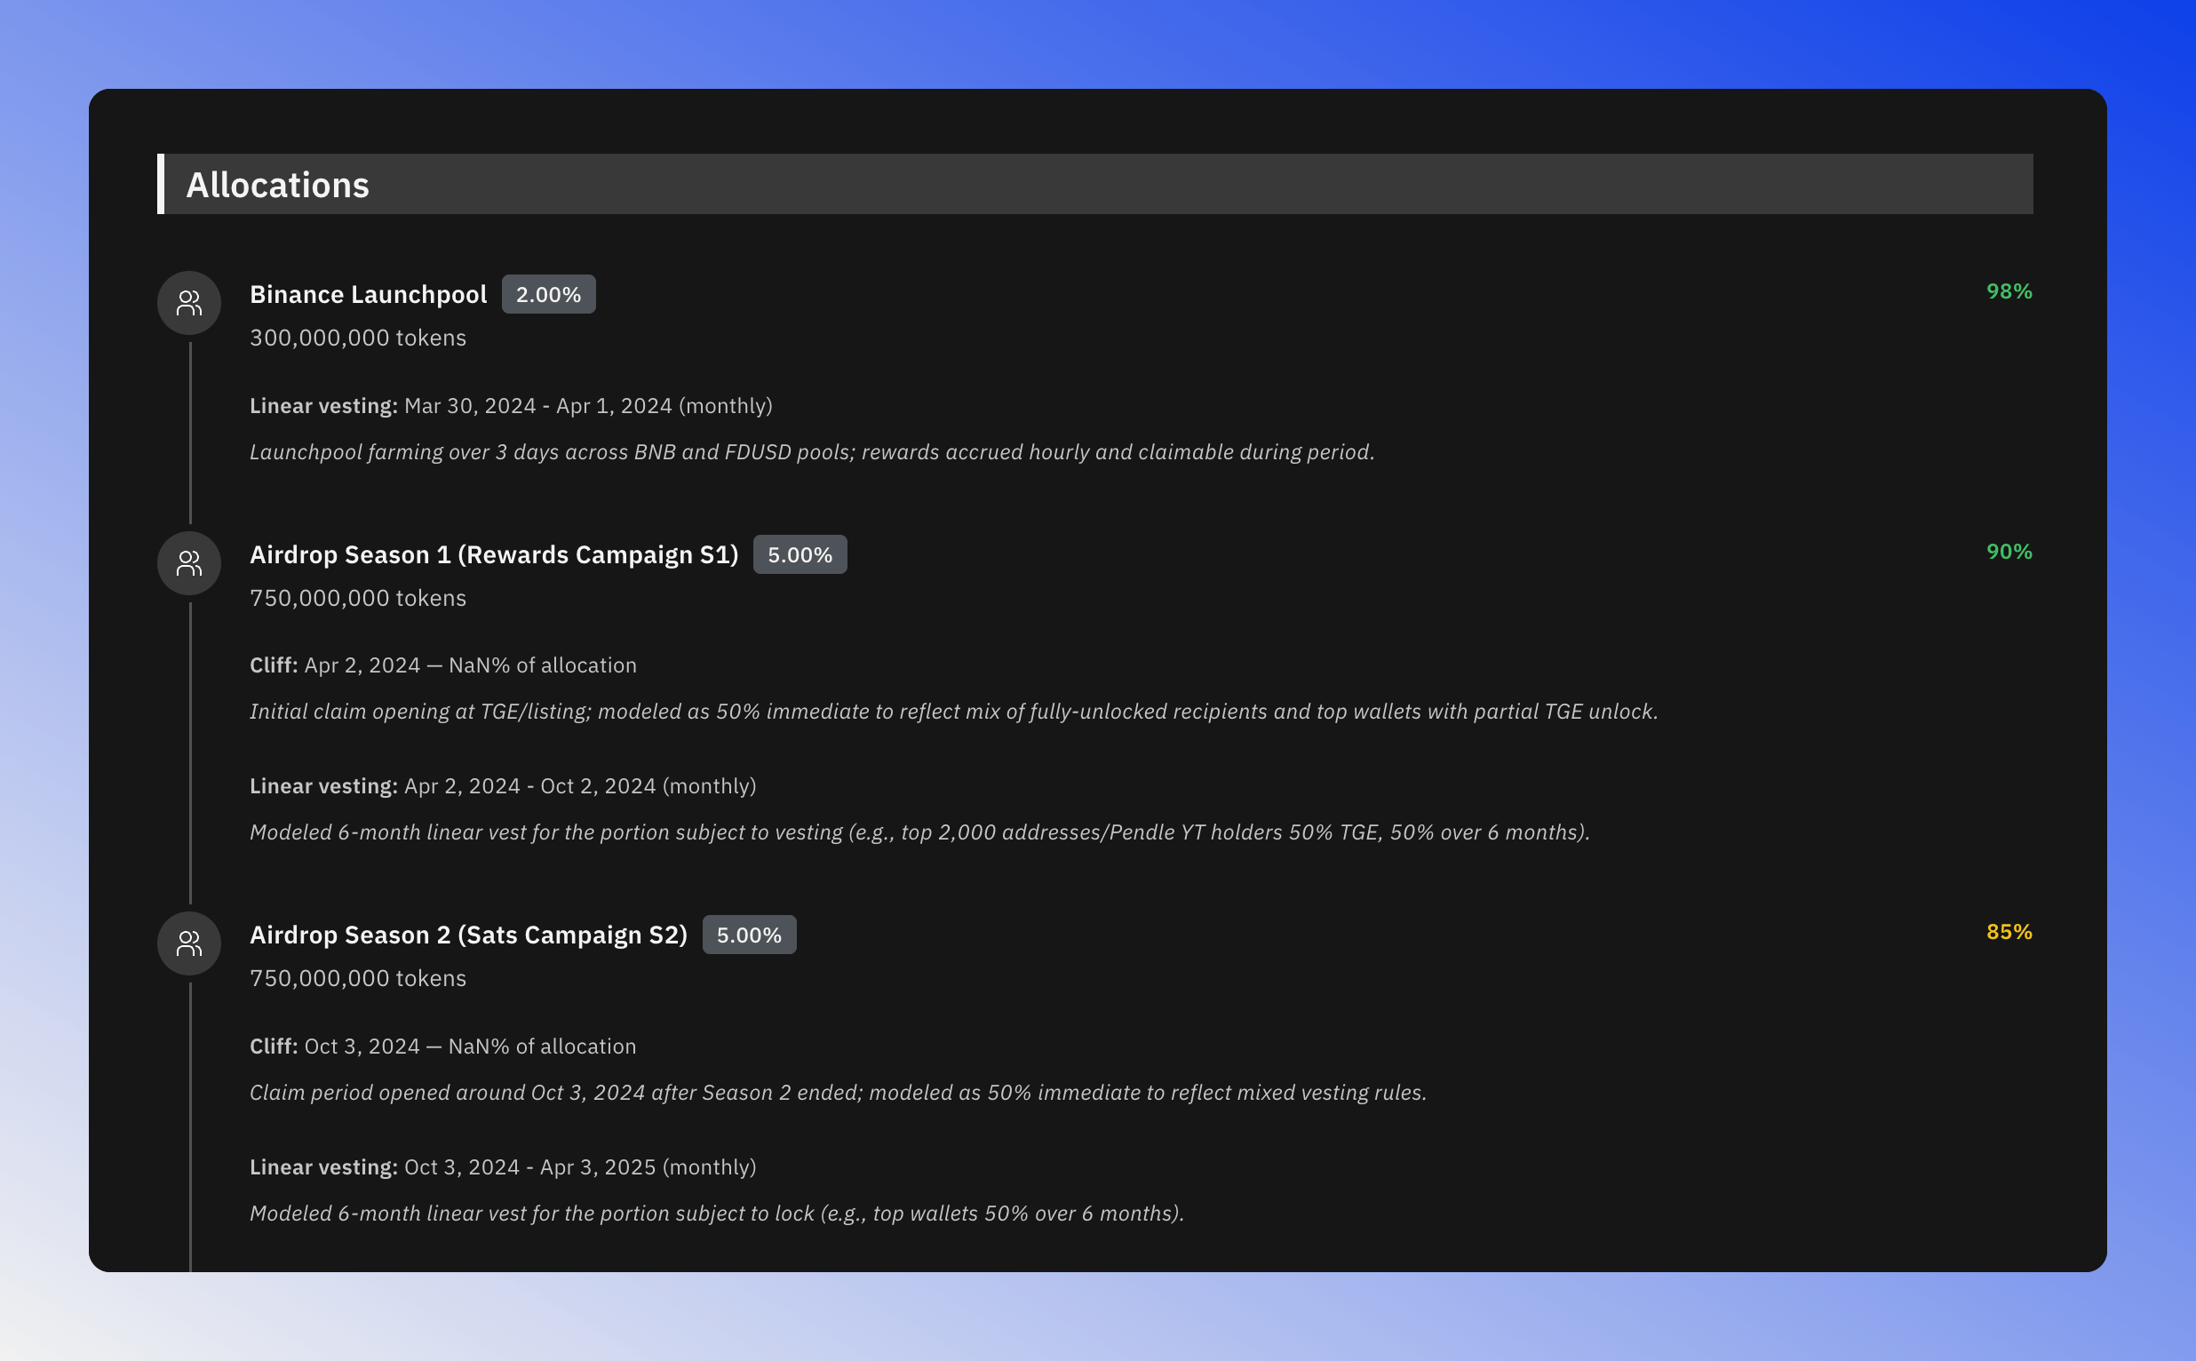Click the 90% confidence score
The width and height of the screenshot is (2196, 1361).
click(2008, 552)
